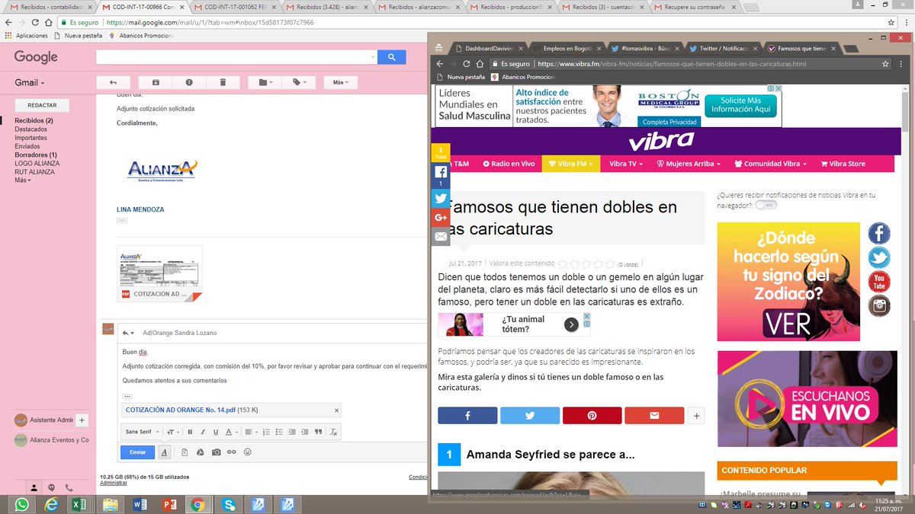The height and width of the screenshot is (514, 915).
Task: Insert a link in the reply
Action: [232, 452]
